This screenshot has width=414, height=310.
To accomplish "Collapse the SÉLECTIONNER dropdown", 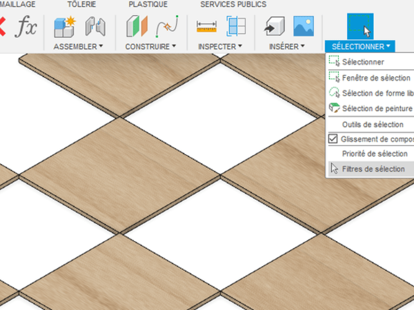I will [362, 47].
